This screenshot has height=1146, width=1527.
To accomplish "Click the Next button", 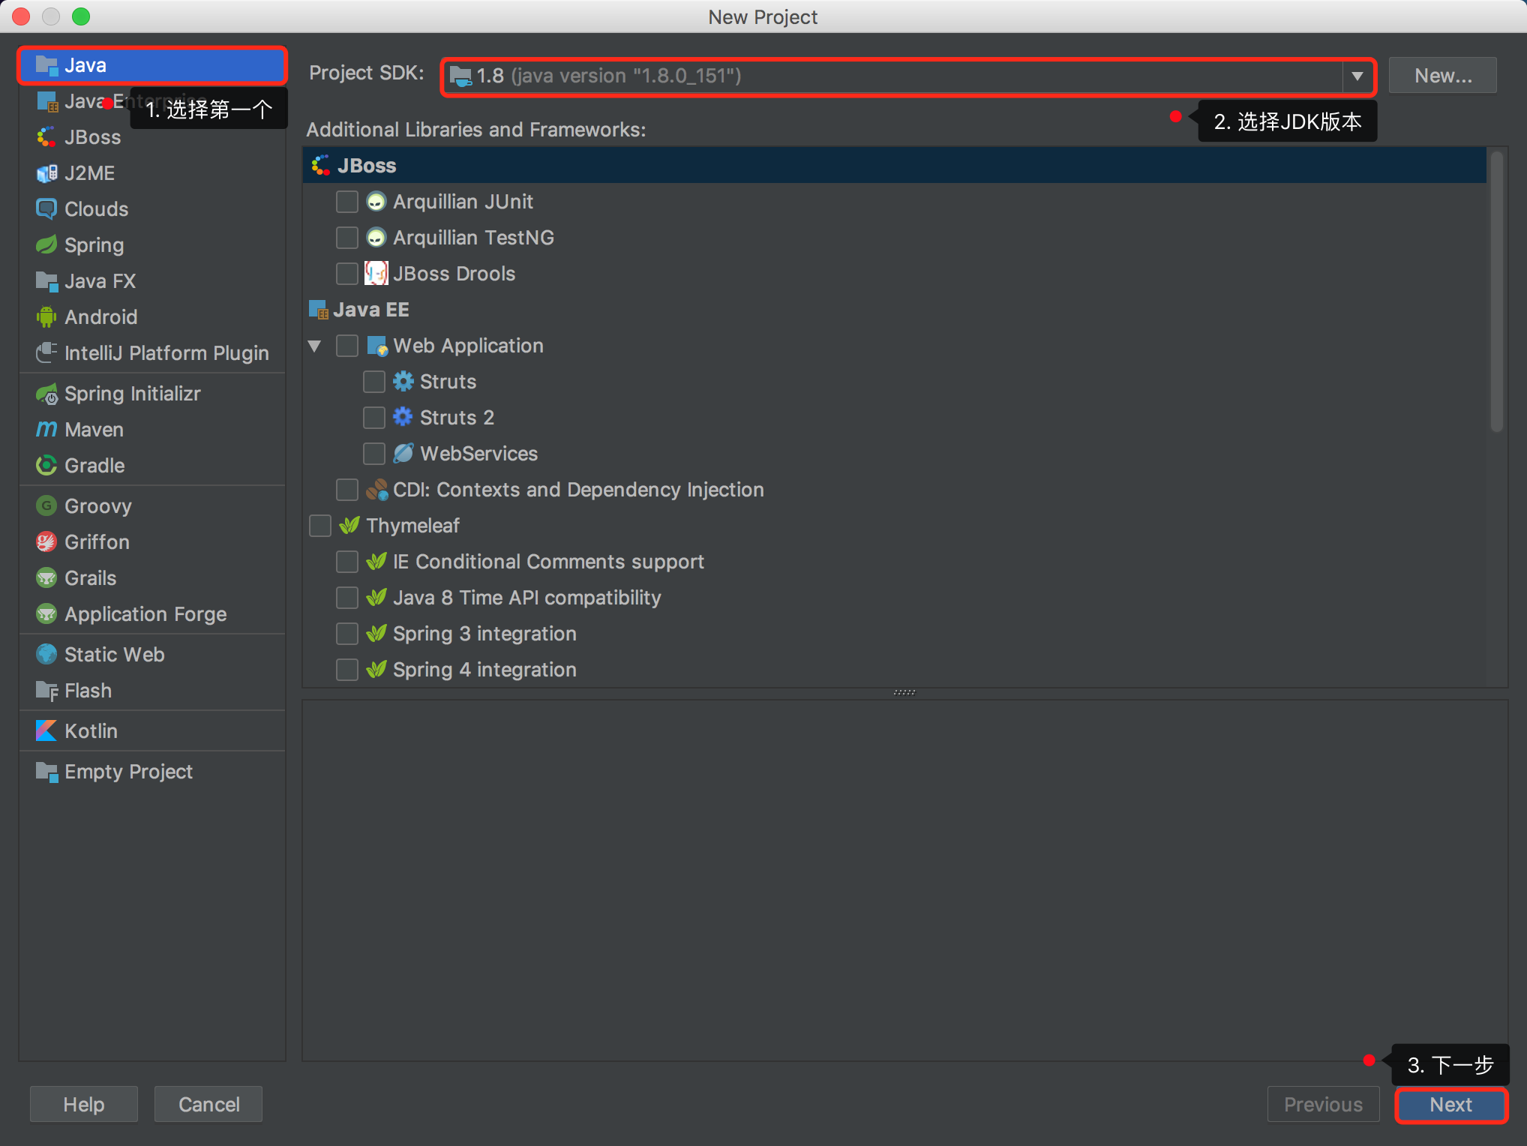I will pos(1450,1105).
